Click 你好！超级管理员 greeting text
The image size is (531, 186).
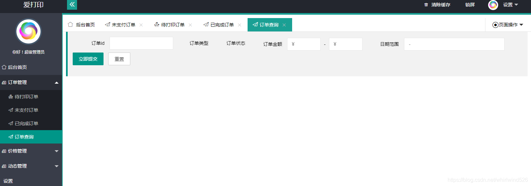coord(28,52)
